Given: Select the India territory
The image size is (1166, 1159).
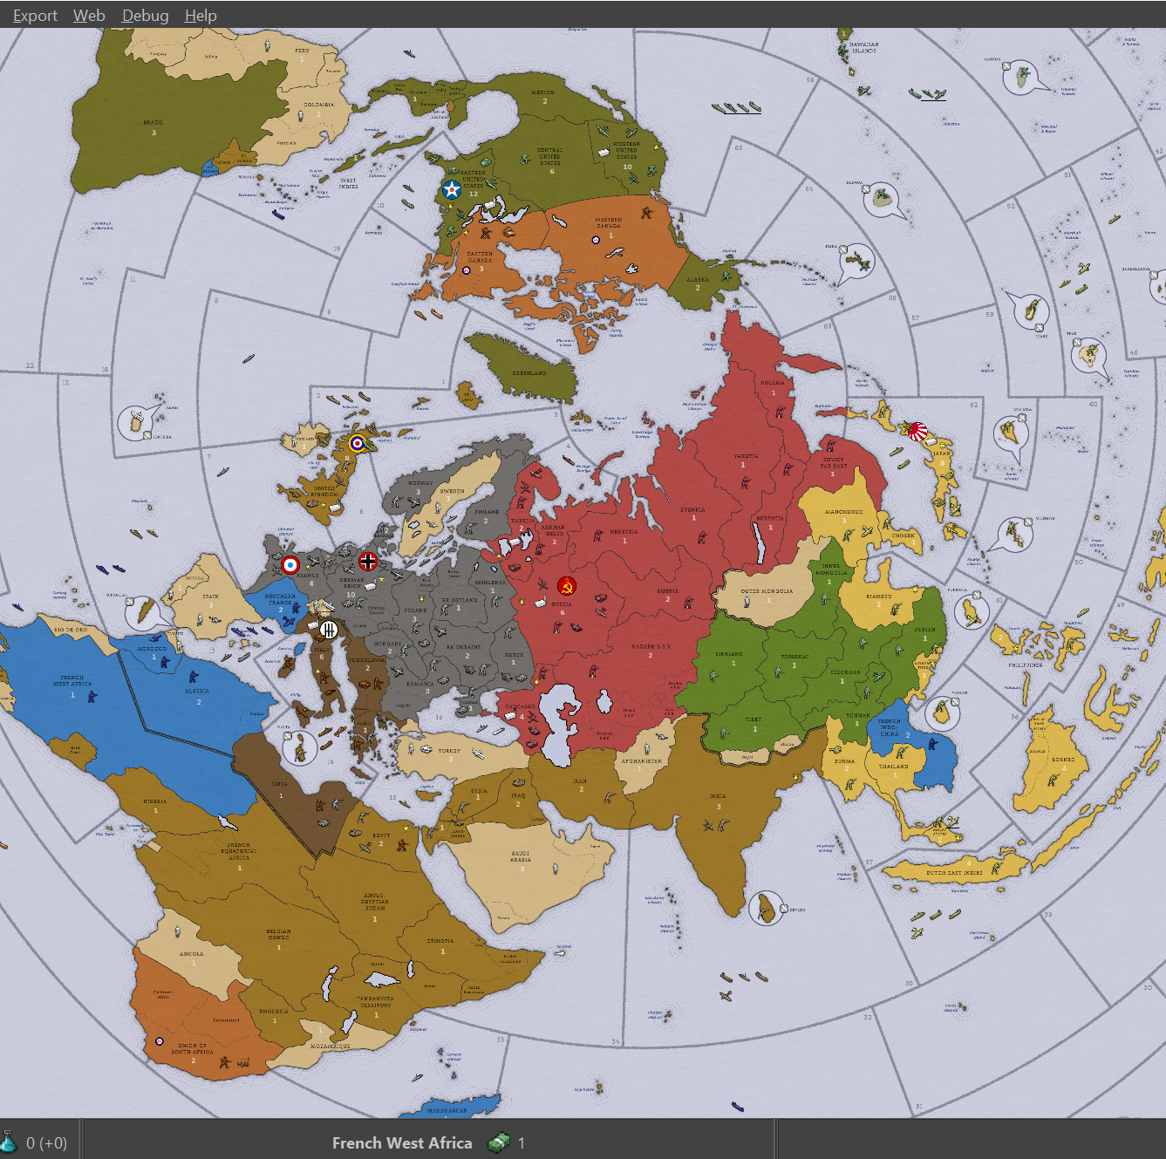Looking at the screenshot, I should (x=717, y=796).
